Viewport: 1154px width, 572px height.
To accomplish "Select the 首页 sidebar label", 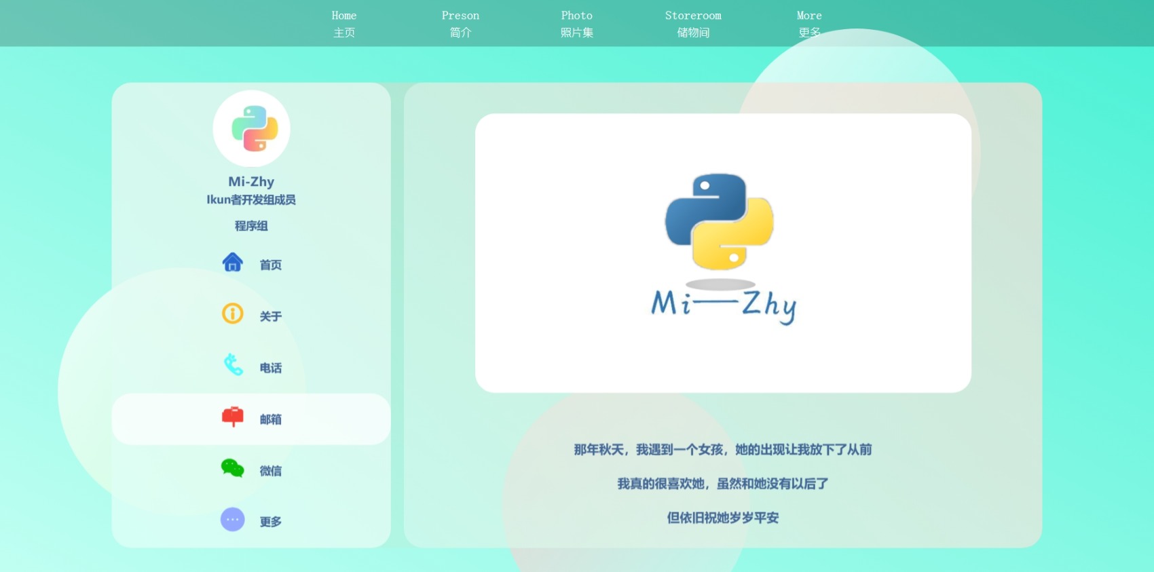I will click(x=271, y=265).
